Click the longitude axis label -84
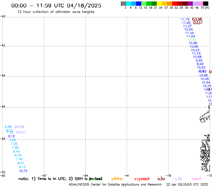The height and width of the screenshot is (187, 212). (x=85, y=175)
